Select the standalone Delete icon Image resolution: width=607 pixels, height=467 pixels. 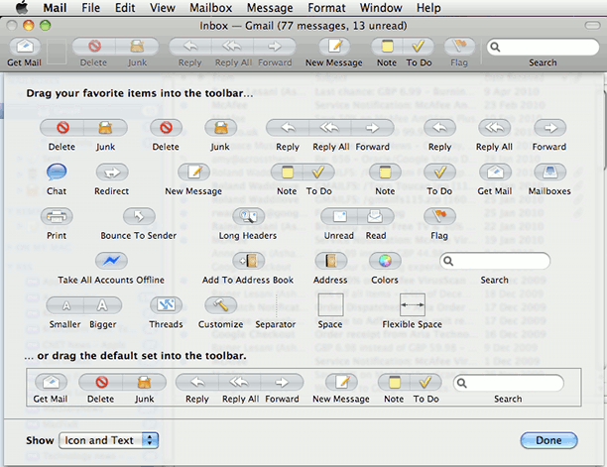pos(166,128)
